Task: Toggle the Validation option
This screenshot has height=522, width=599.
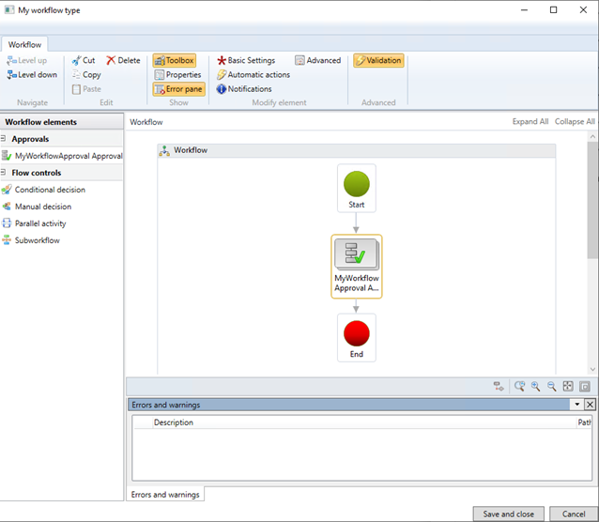Action: click(x=378, y=60)
